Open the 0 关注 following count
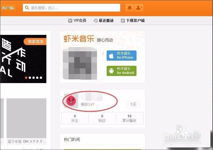213x150 pixels. click(x=75, y=118)
